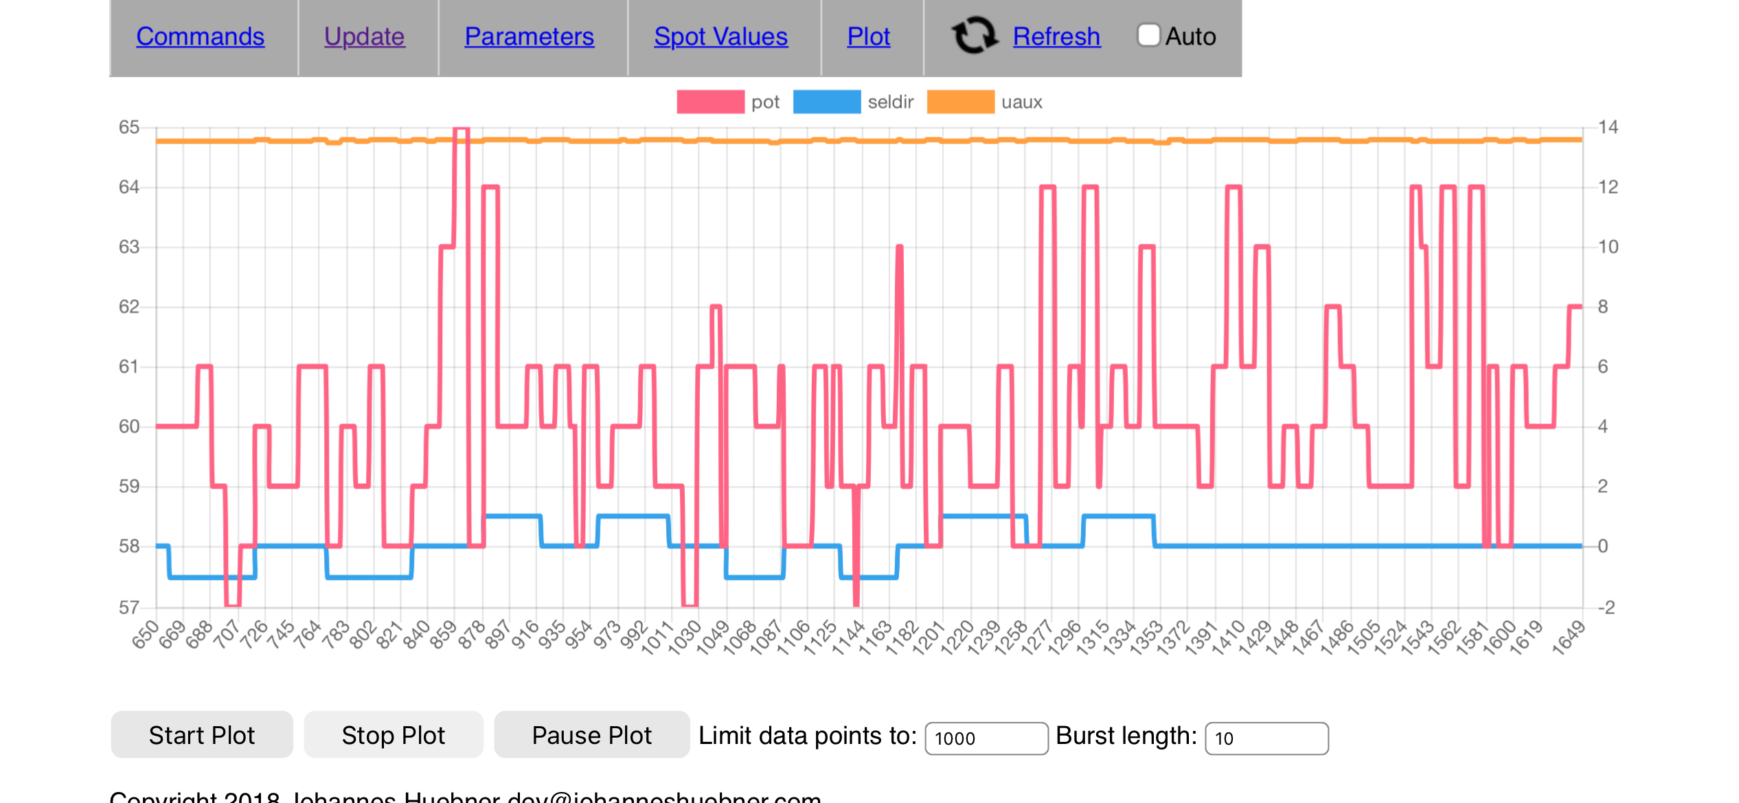The width and height of the screenshot is (1739, 803).
Task: Go to the Update page
Action: 364,36
